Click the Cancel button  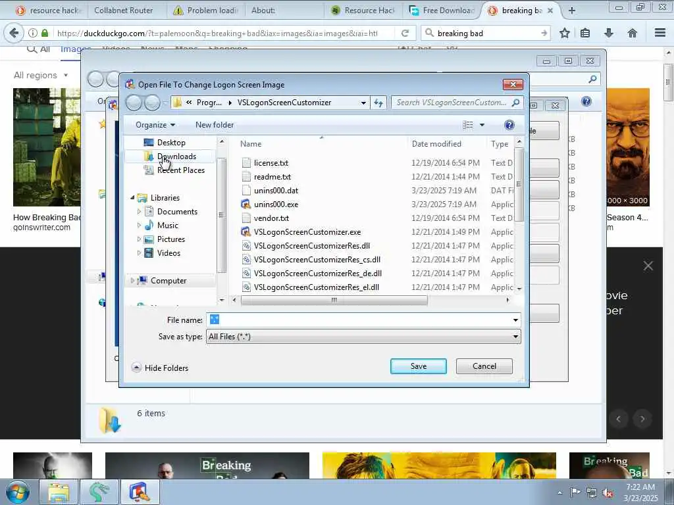(484, 366)
